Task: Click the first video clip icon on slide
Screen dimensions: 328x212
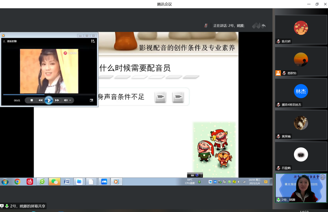Action: coord(160,97)
